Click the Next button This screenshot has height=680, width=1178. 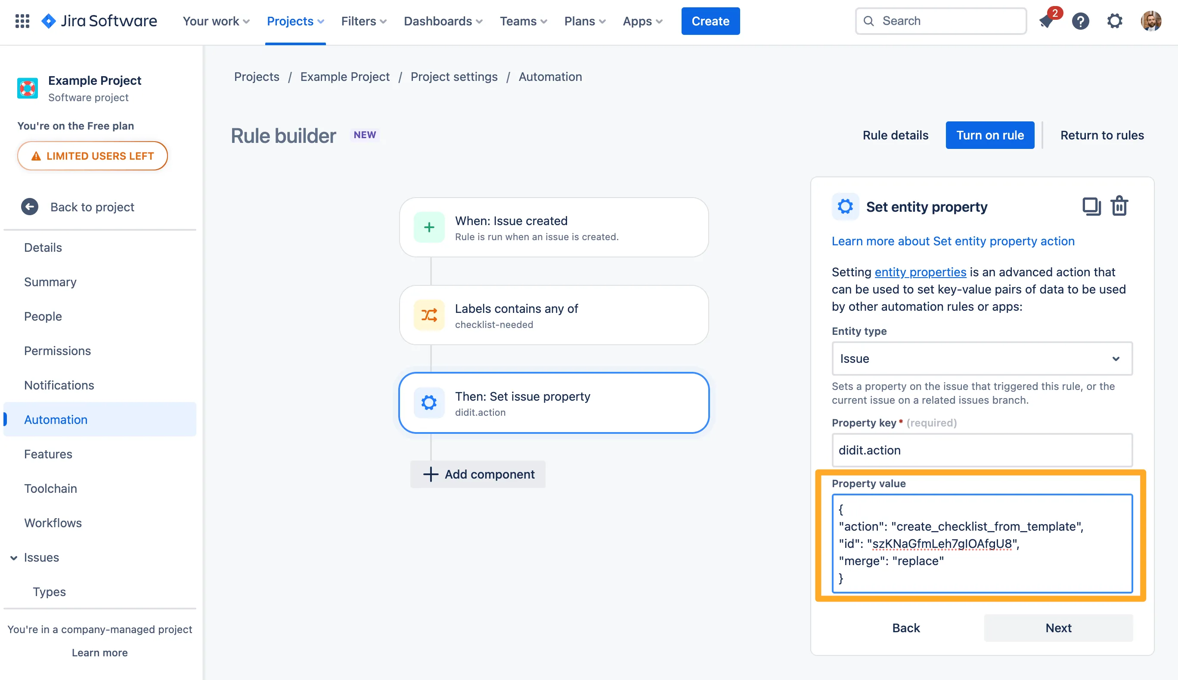pyautogui.click(x=1058, y=627)
